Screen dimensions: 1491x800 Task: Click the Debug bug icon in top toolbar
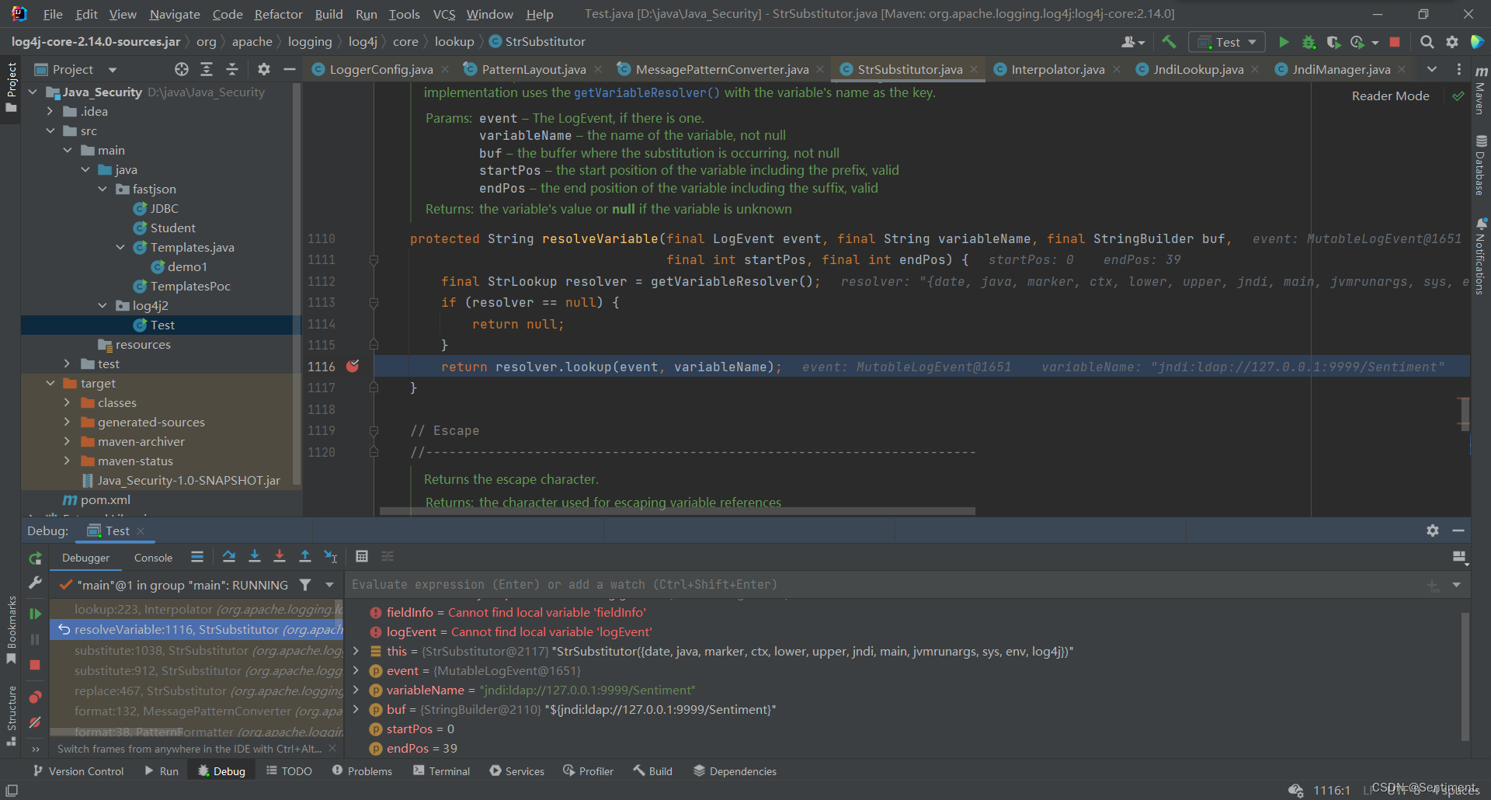click(1309, 42)
